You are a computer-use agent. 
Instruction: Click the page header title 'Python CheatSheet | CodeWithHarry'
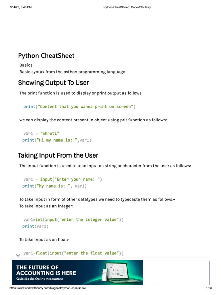click(x=127, y=7)
